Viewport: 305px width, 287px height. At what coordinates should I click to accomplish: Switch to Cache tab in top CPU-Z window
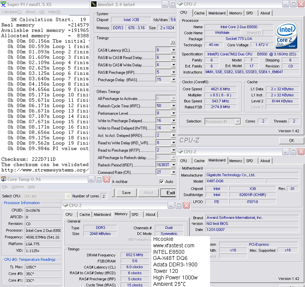(x=199, y=13)
